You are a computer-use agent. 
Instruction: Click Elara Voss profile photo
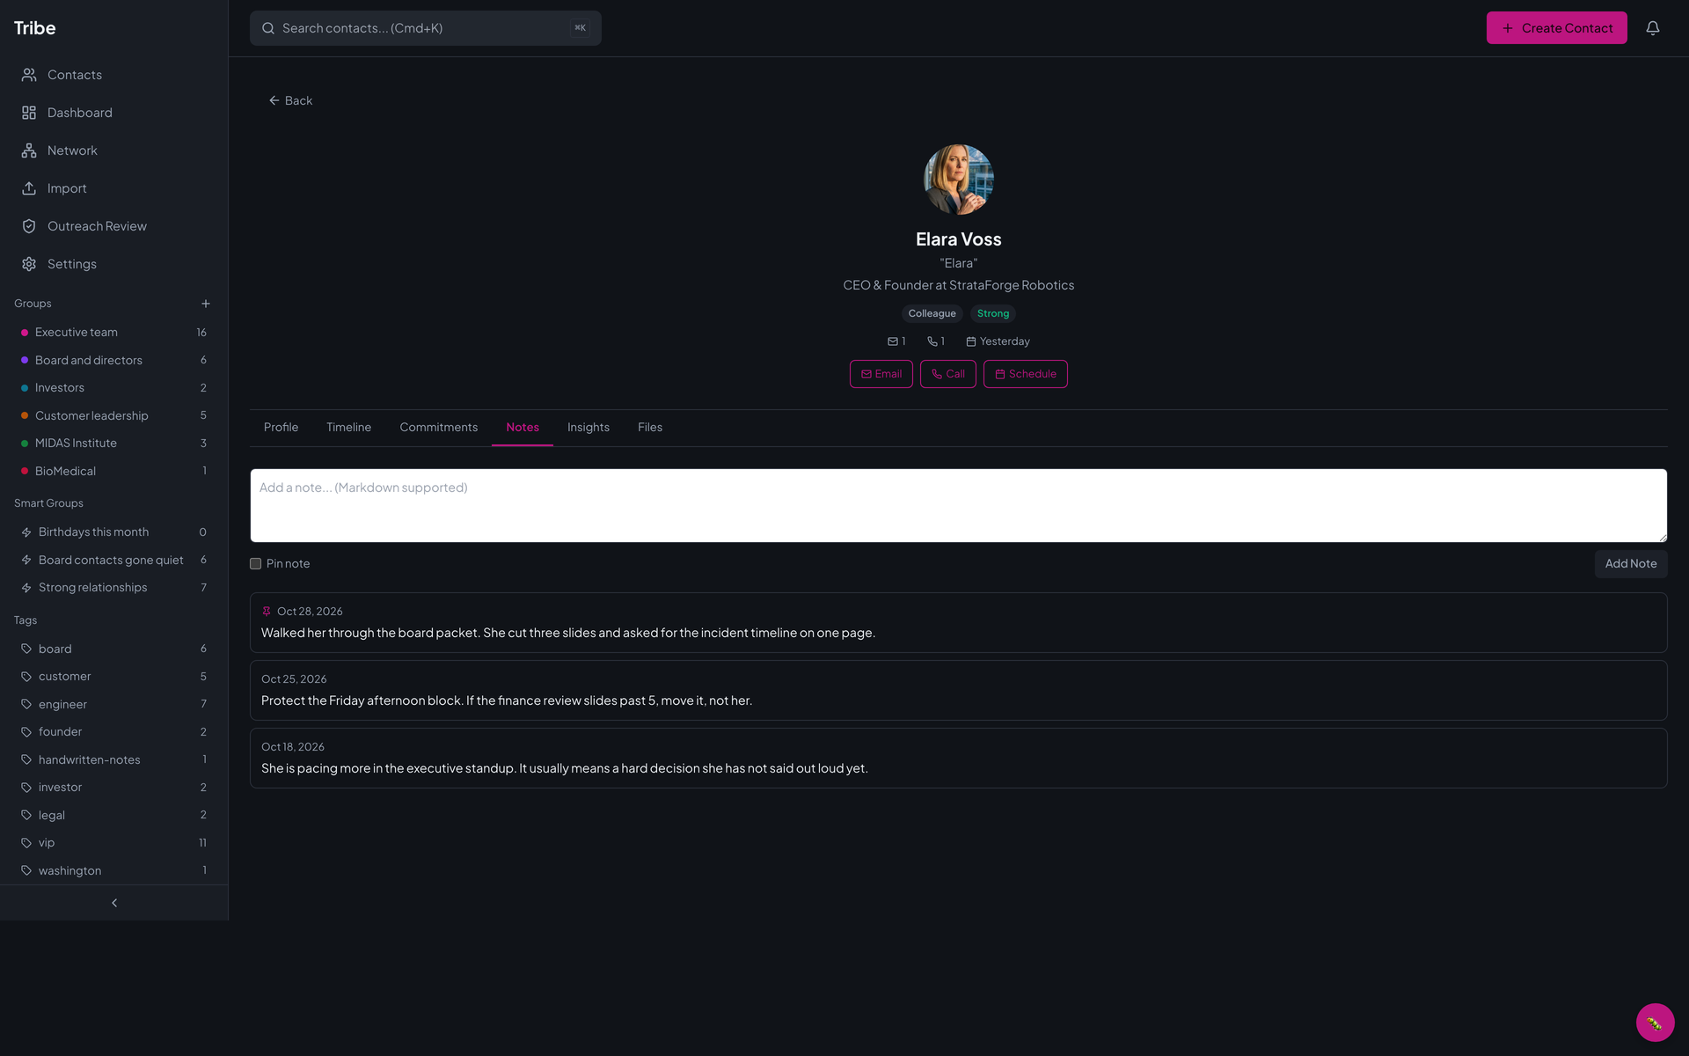coord(958,180)
